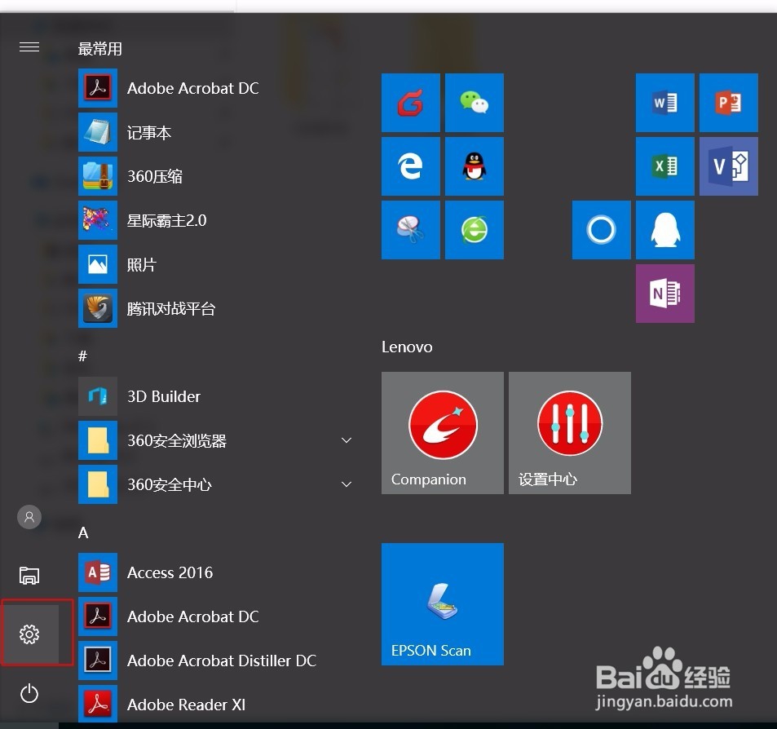The height and width of the screenshot is (729, 777).
Task: Open the Cortana circle tile
Action: click(x=602, y=230)
